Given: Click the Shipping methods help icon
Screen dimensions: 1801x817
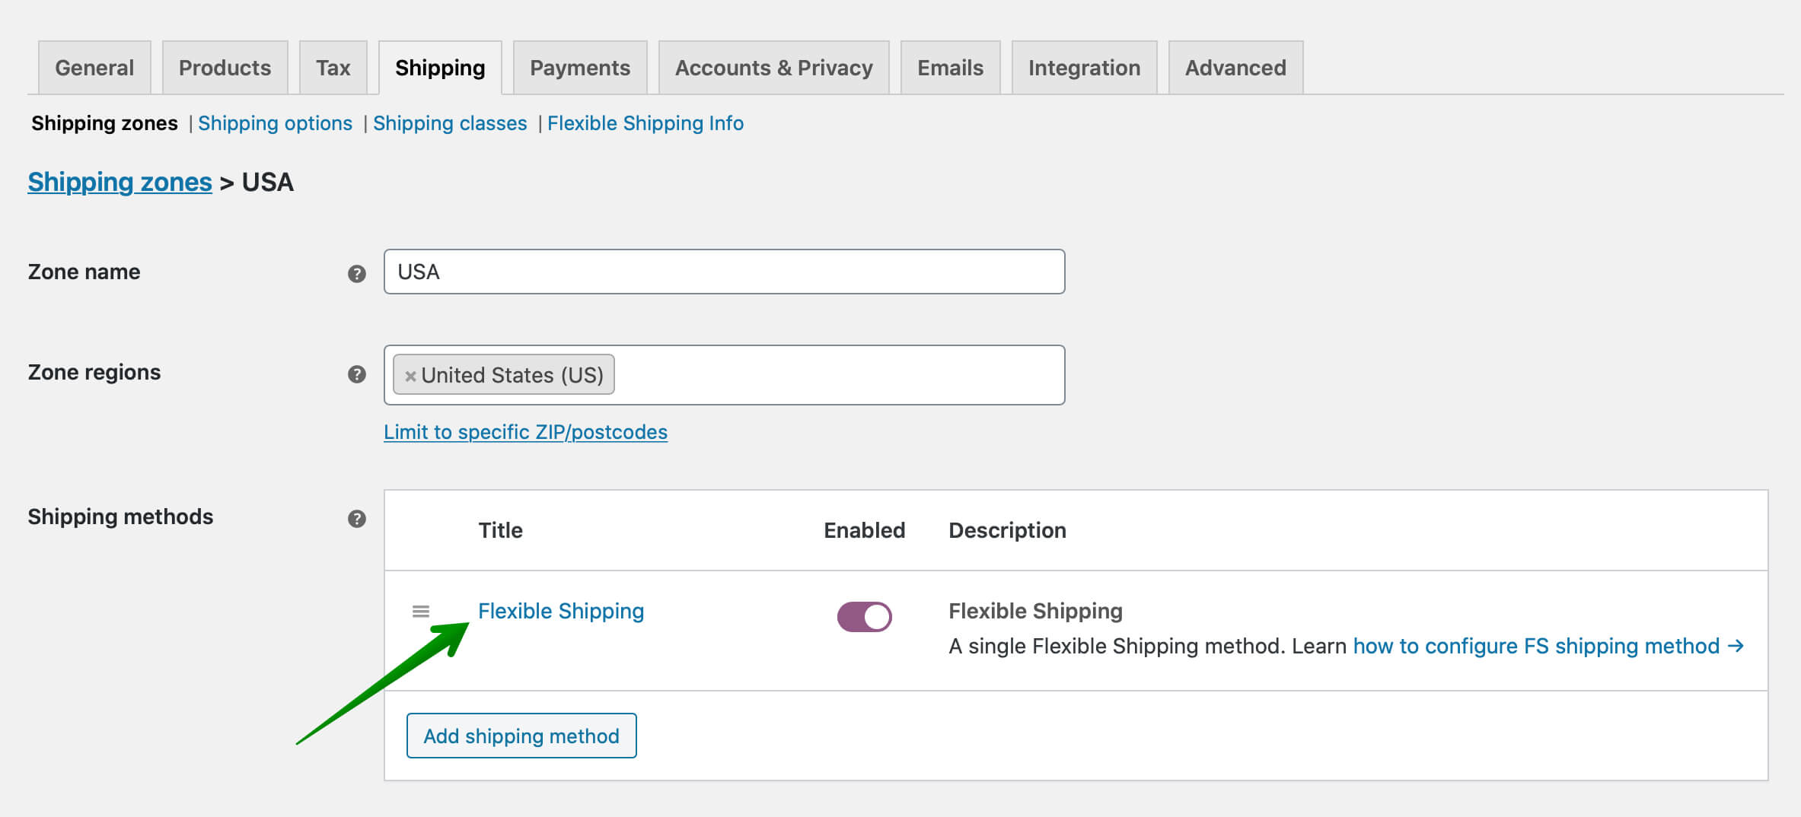Looking at the screenshot, I should click(x=356, y=518).
